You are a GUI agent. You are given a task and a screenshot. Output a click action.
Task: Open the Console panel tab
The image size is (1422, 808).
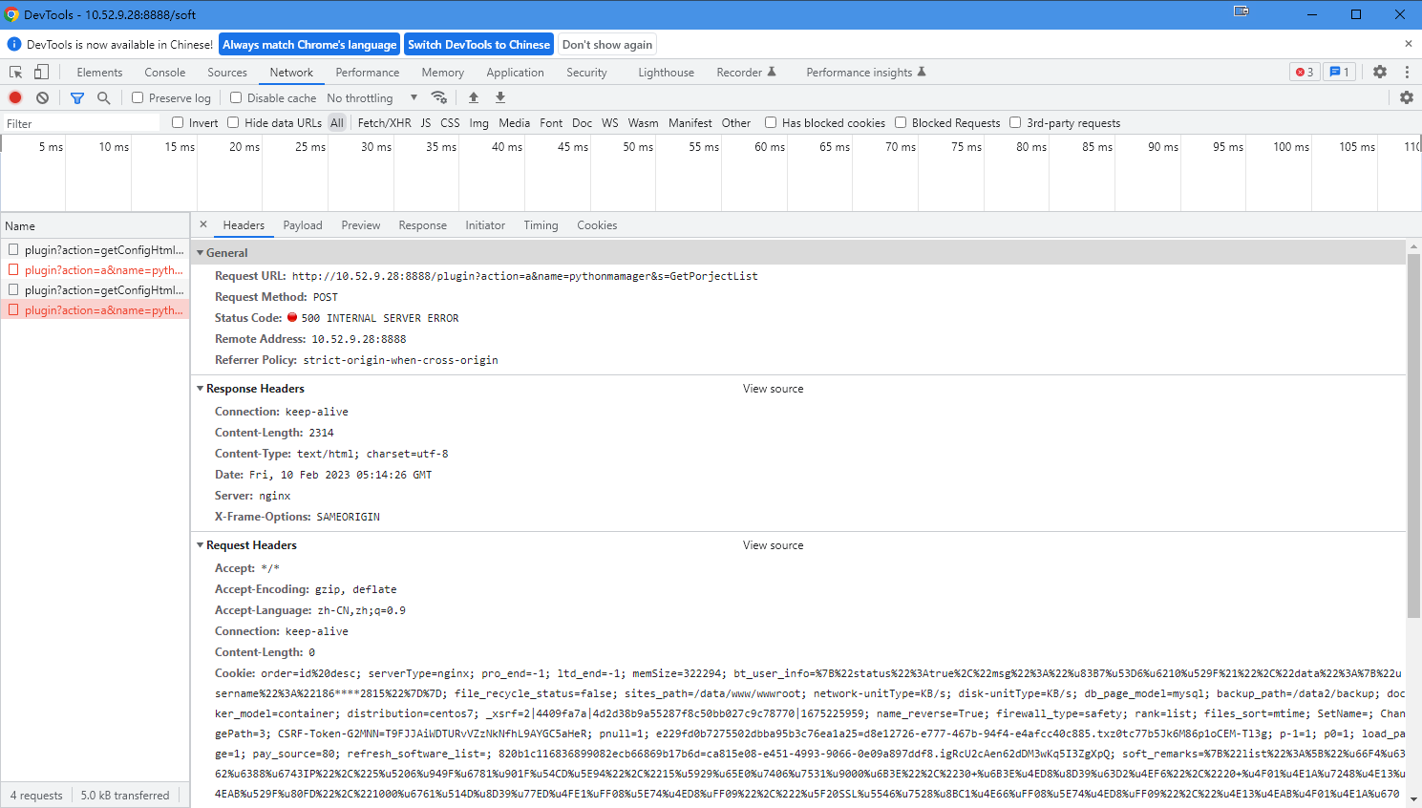pyautogui.click(x=165, y=73)
